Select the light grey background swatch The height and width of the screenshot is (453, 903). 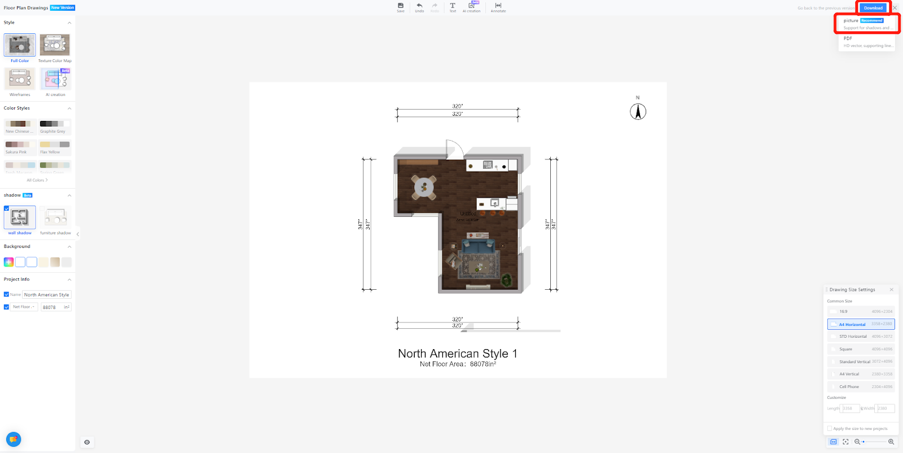point(67,262)
